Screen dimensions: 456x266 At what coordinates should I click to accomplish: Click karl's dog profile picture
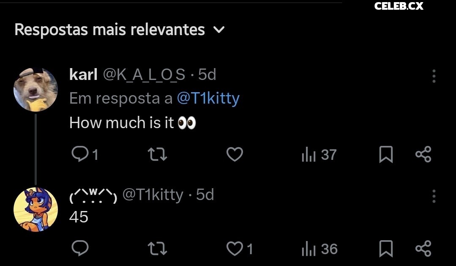pos(35,89)
